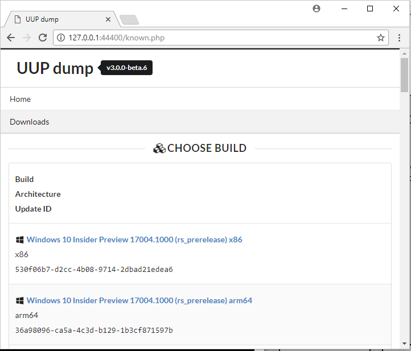Viewport: 411px width, 351px height.
Task: Click the Architecture column header
Action: pos(38,194)
